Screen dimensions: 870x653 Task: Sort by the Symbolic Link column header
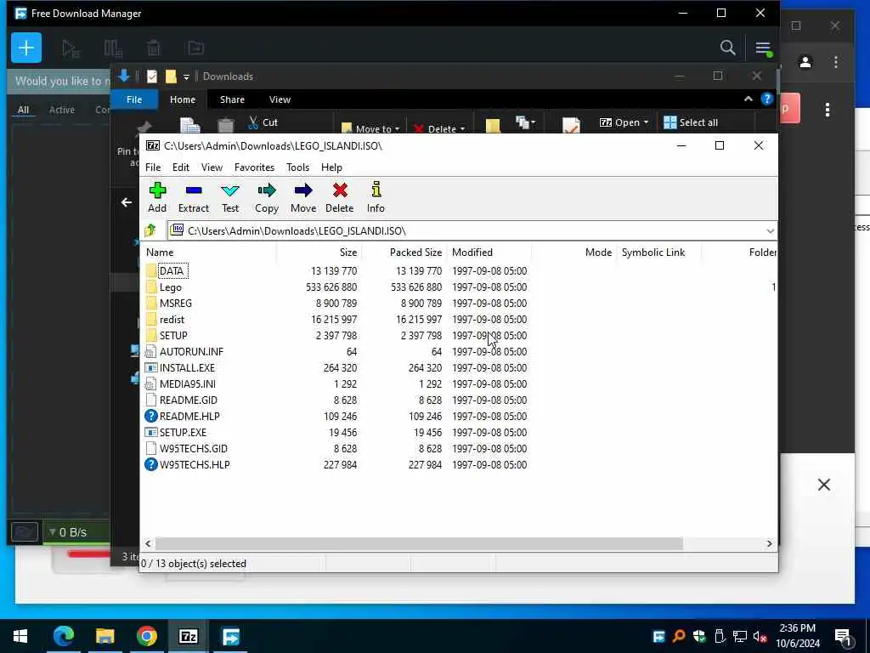point(658,252)
